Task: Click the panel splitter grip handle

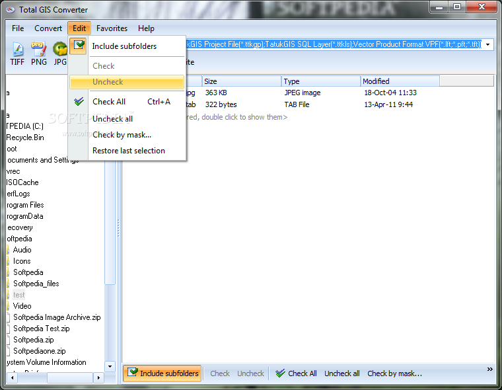Action: 118,228
